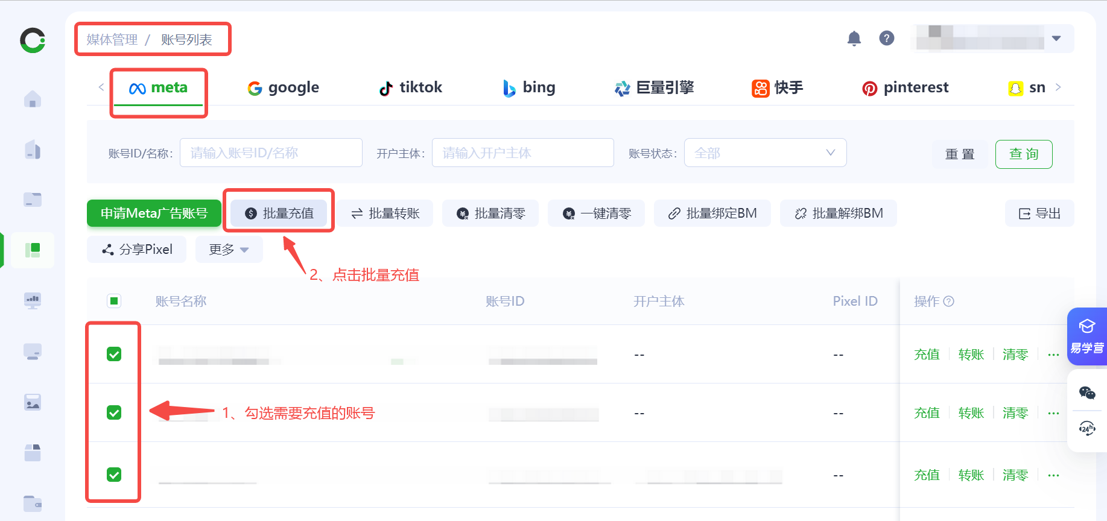Image resolution: width=1107 pixels, height=521 pixels.
Task: Click the 账号ID/名称 input field
Action: tap(271, 153)
